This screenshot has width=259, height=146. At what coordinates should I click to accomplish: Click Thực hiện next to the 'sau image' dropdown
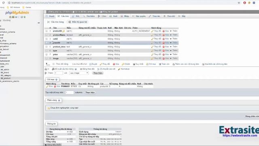[x=98, y=73]
